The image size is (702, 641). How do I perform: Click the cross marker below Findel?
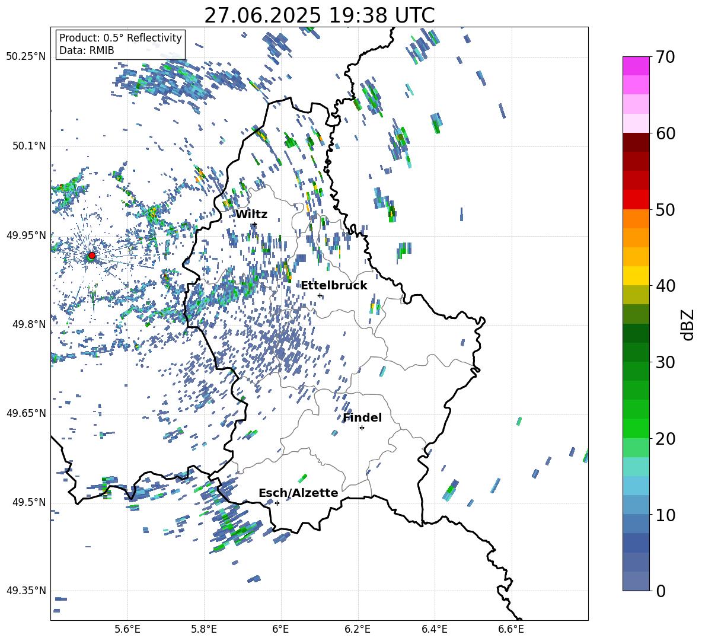(362, 428)
